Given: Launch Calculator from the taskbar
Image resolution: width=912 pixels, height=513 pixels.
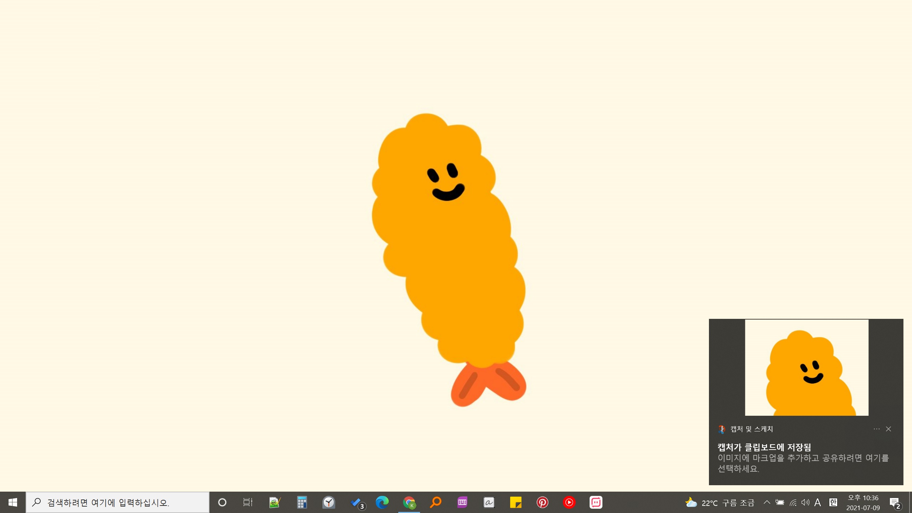Looking at the screenshot, I should pyautogui.click(x=302, y=502).
